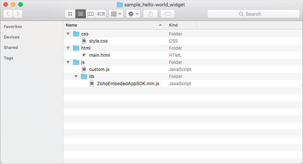Image resolution: width=303 pixels, height=164 pixels.
Task: Select list view button
Action: [x=80, y=14]
